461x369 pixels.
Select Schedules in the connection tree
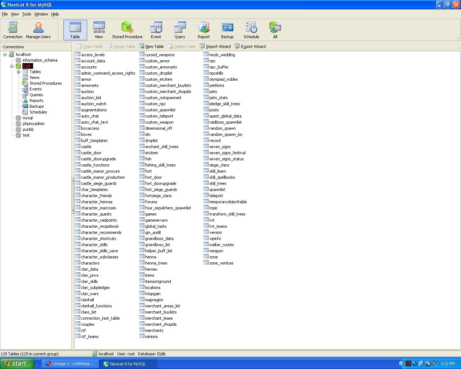(38, 112)
